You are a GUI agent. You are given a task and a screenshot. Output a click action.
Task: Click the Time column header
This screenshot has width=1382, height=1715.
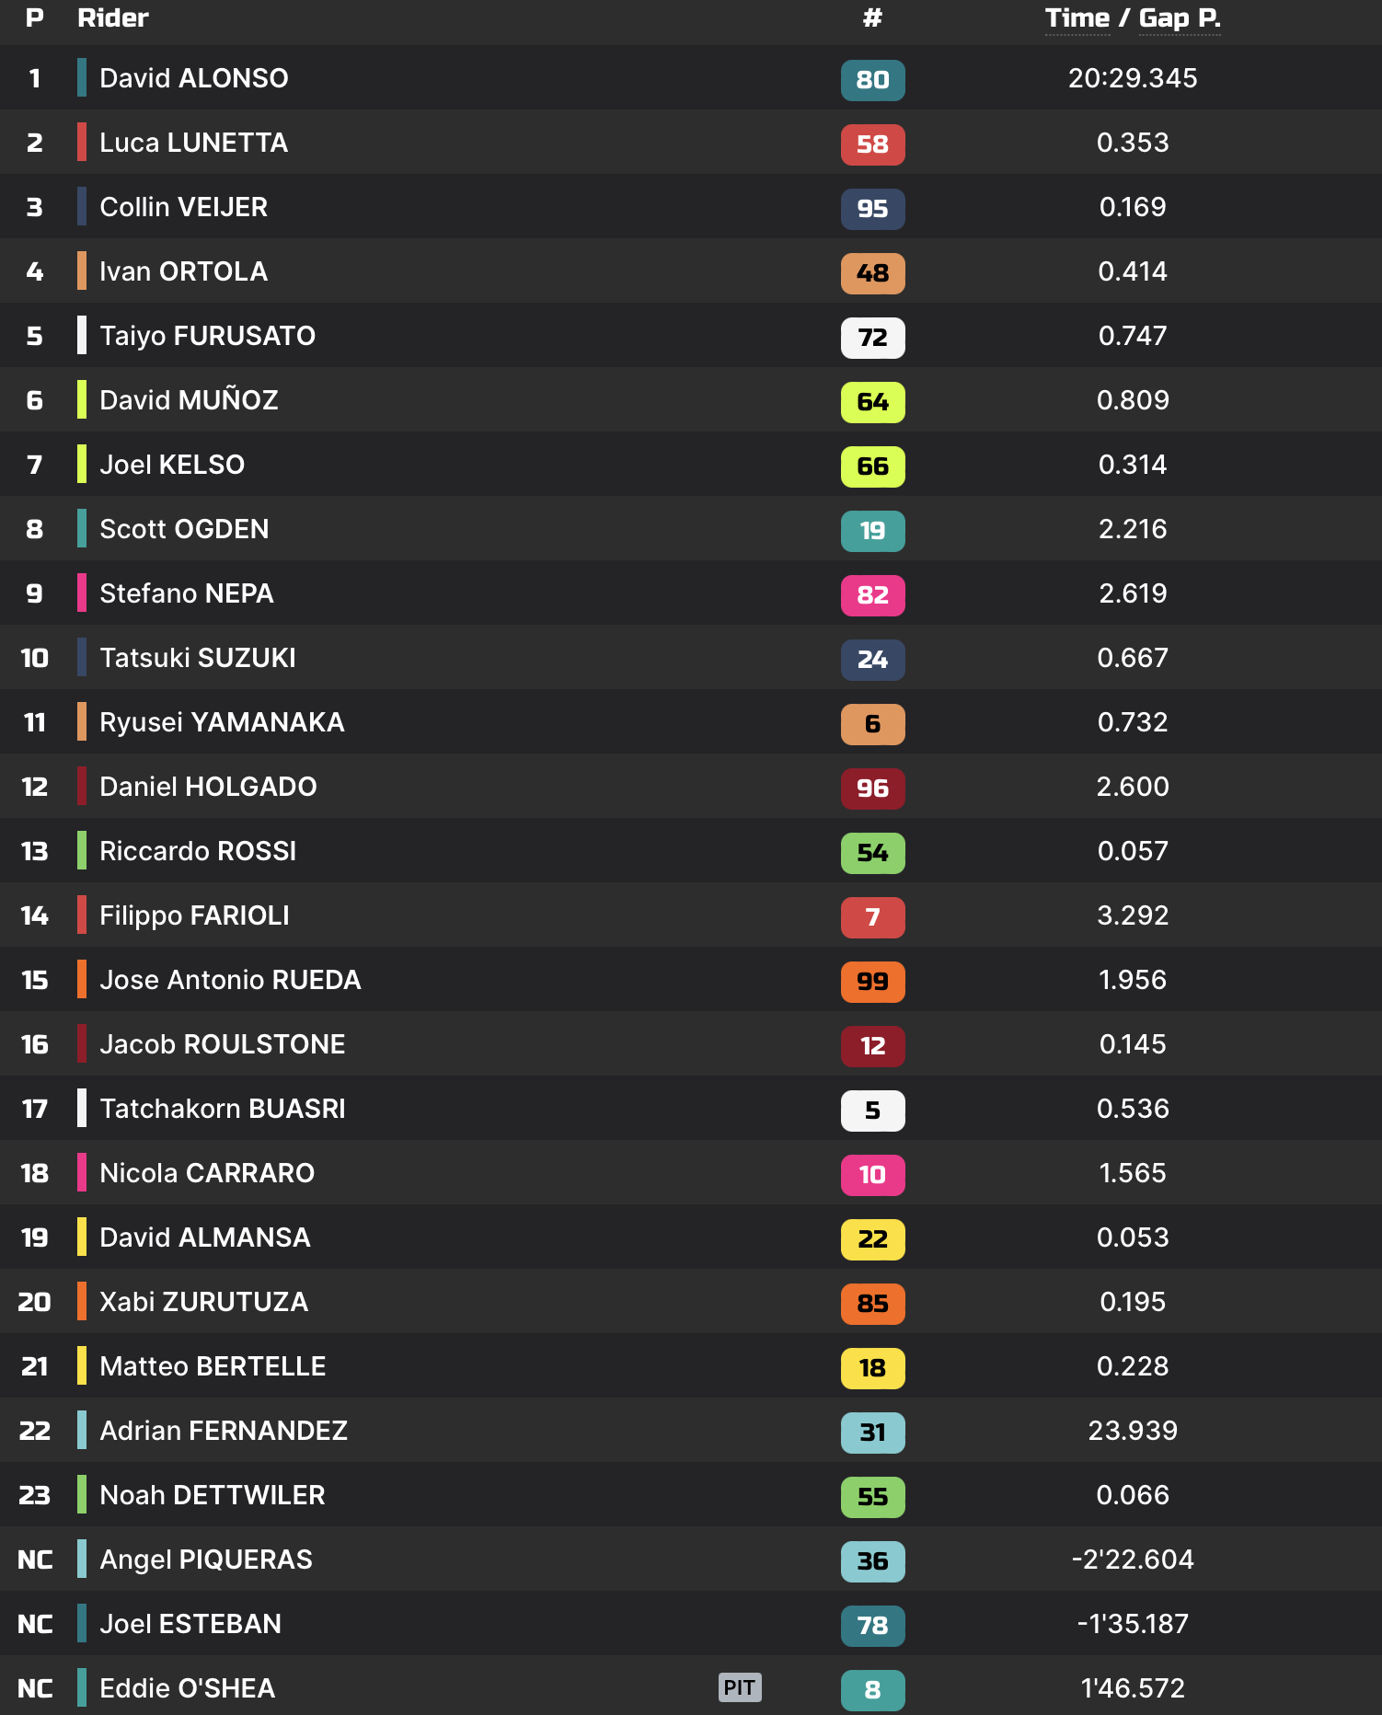click(x=1077, y=18)
